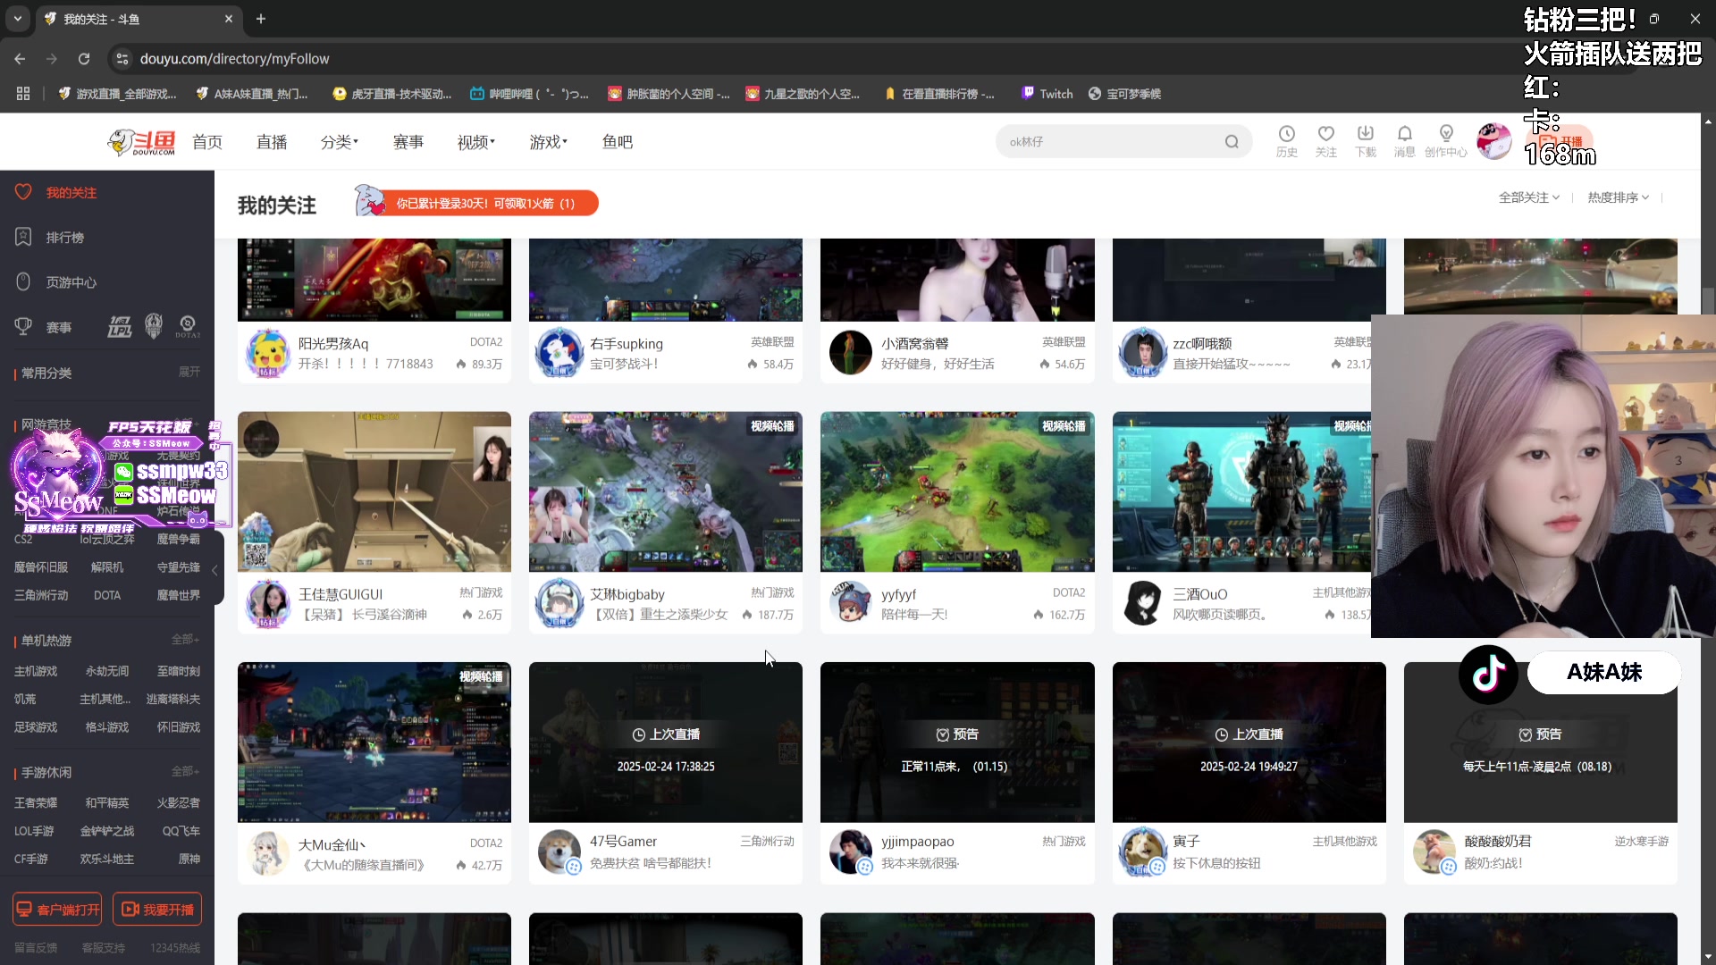Viewport: 1716px width, 965px height.
Task: Open browser tab list dropdown
Action: tap(18, 19)
